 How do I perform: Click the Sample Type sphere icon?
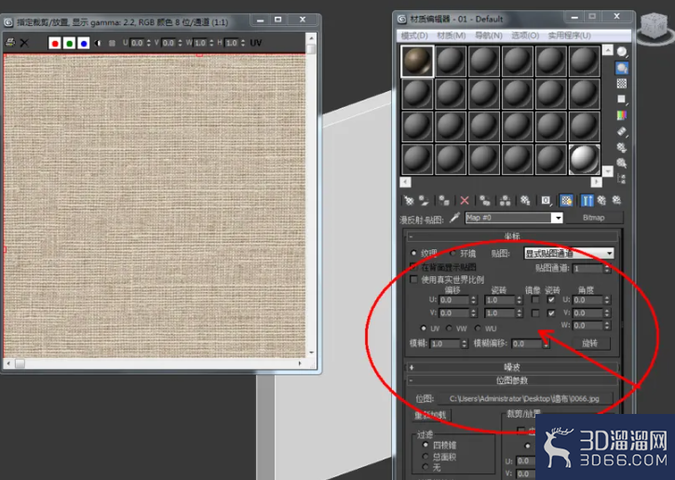[x=622, y=52]
